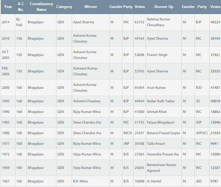Click the A C No. column header

(21, 7)
